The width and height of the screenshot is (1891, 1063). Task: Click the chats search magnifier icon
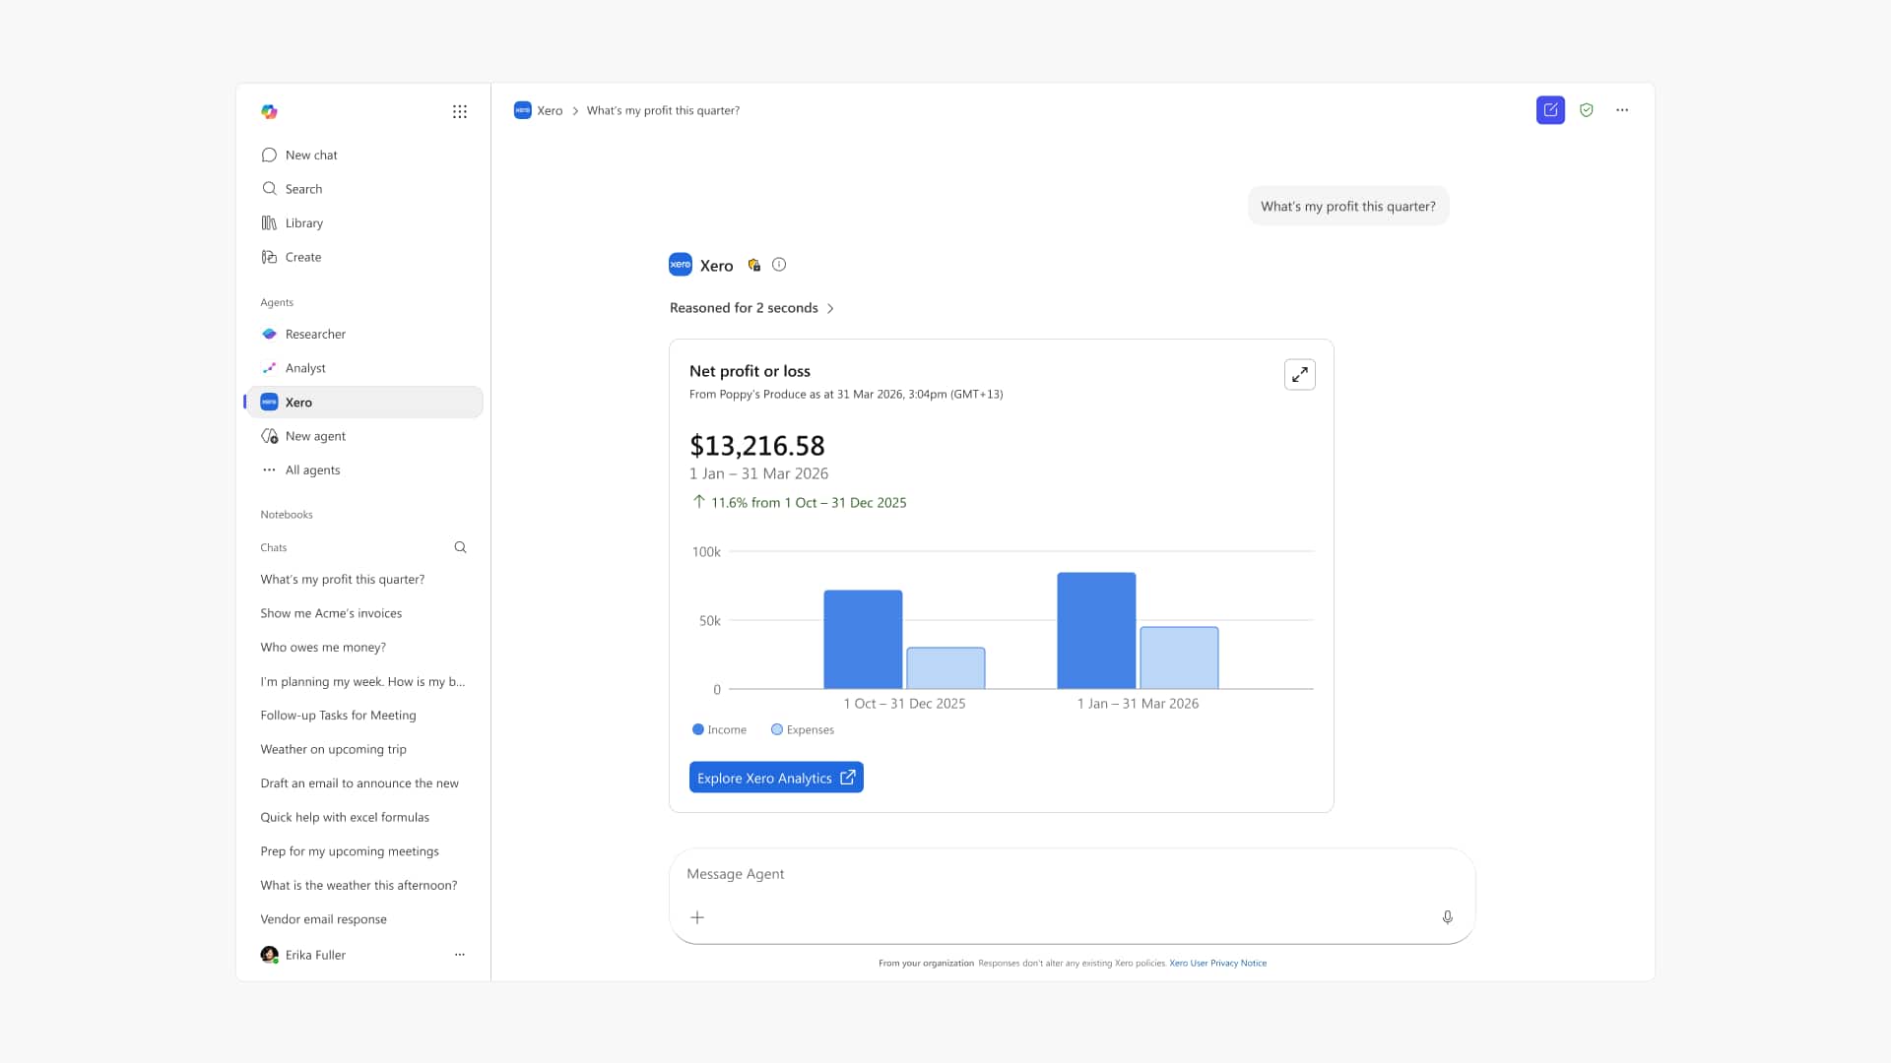(460, 547)
